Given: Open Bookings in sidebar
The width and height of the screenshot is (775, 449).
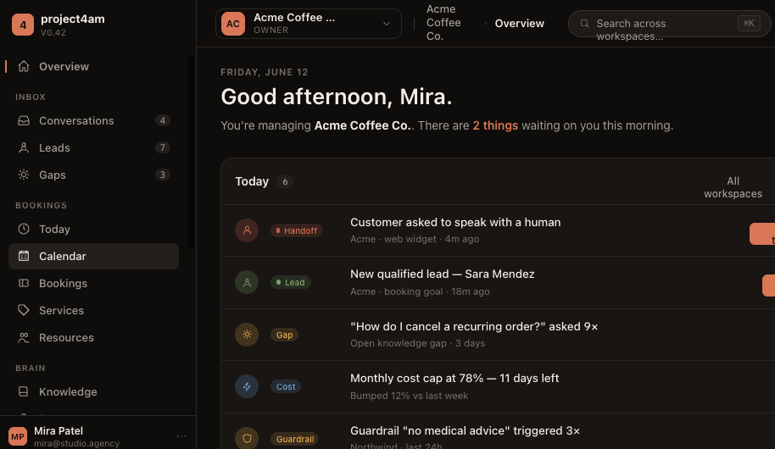Looking at the screenshot, I should 93,283.
